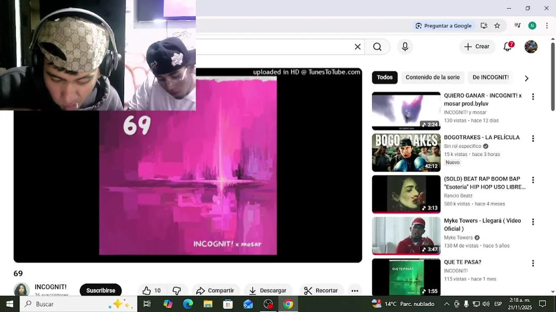Select the Contenido de la serie chip
This screenshot has width=556, height=312.
433,77
